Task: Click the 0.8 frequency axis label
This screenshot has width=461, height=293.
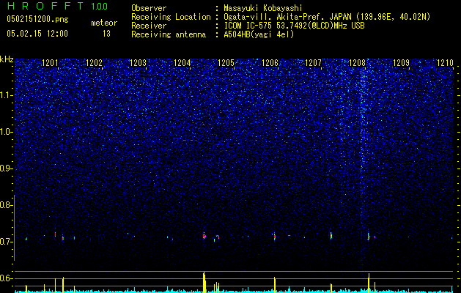Action: point(5,205)
